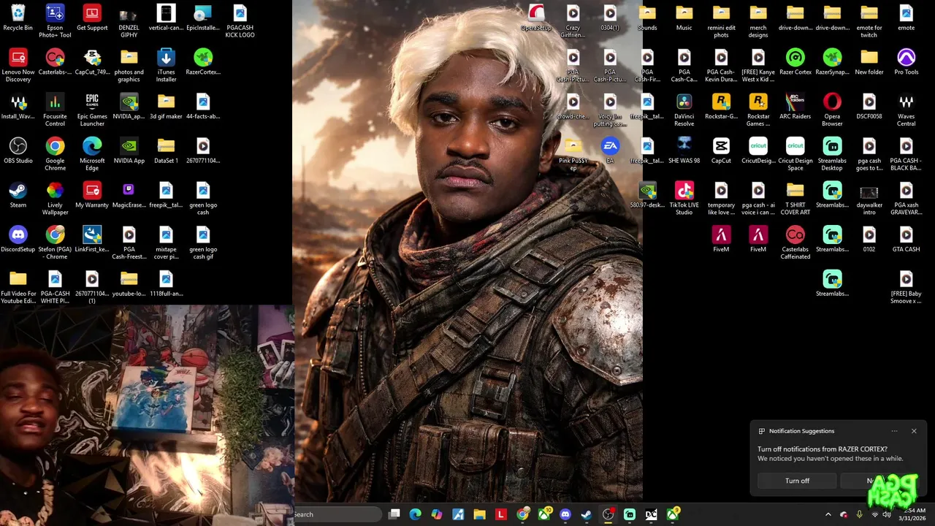Open the Epson Photo+ Tool shortcut
935x526 pixels.
55,21
